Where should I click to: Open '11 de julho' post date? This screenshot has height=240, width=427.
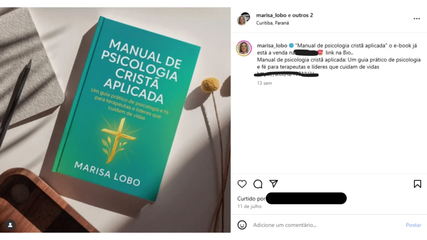[249, 206]
